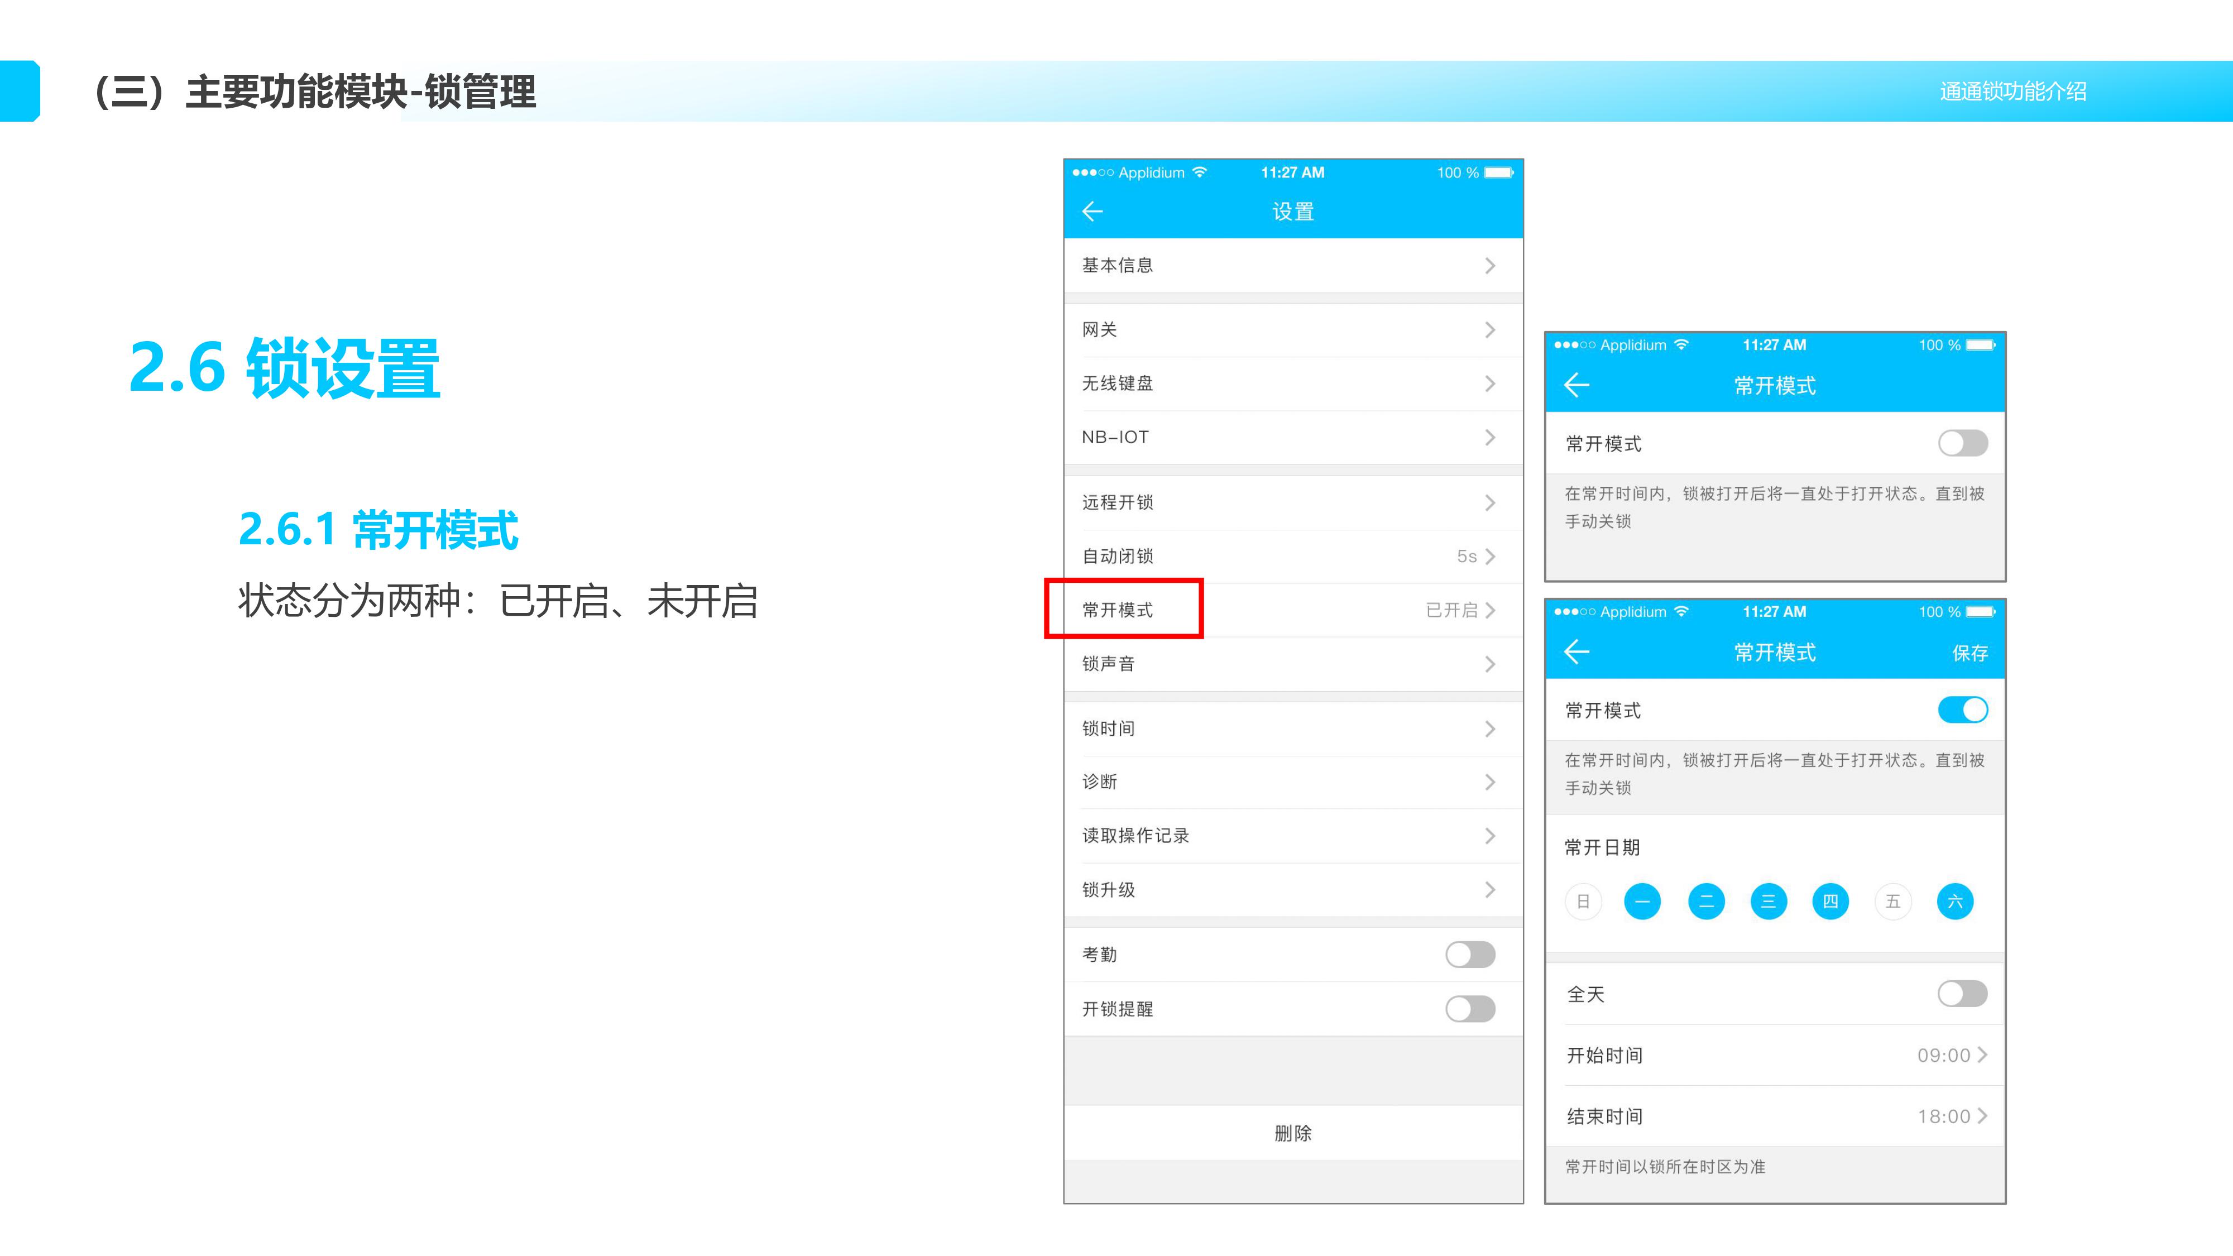The height and width of the screenshot is (1256, 2233).
Task: Tap back arrow on enabled 常开模式 screen
Action: coord(1576,652)
